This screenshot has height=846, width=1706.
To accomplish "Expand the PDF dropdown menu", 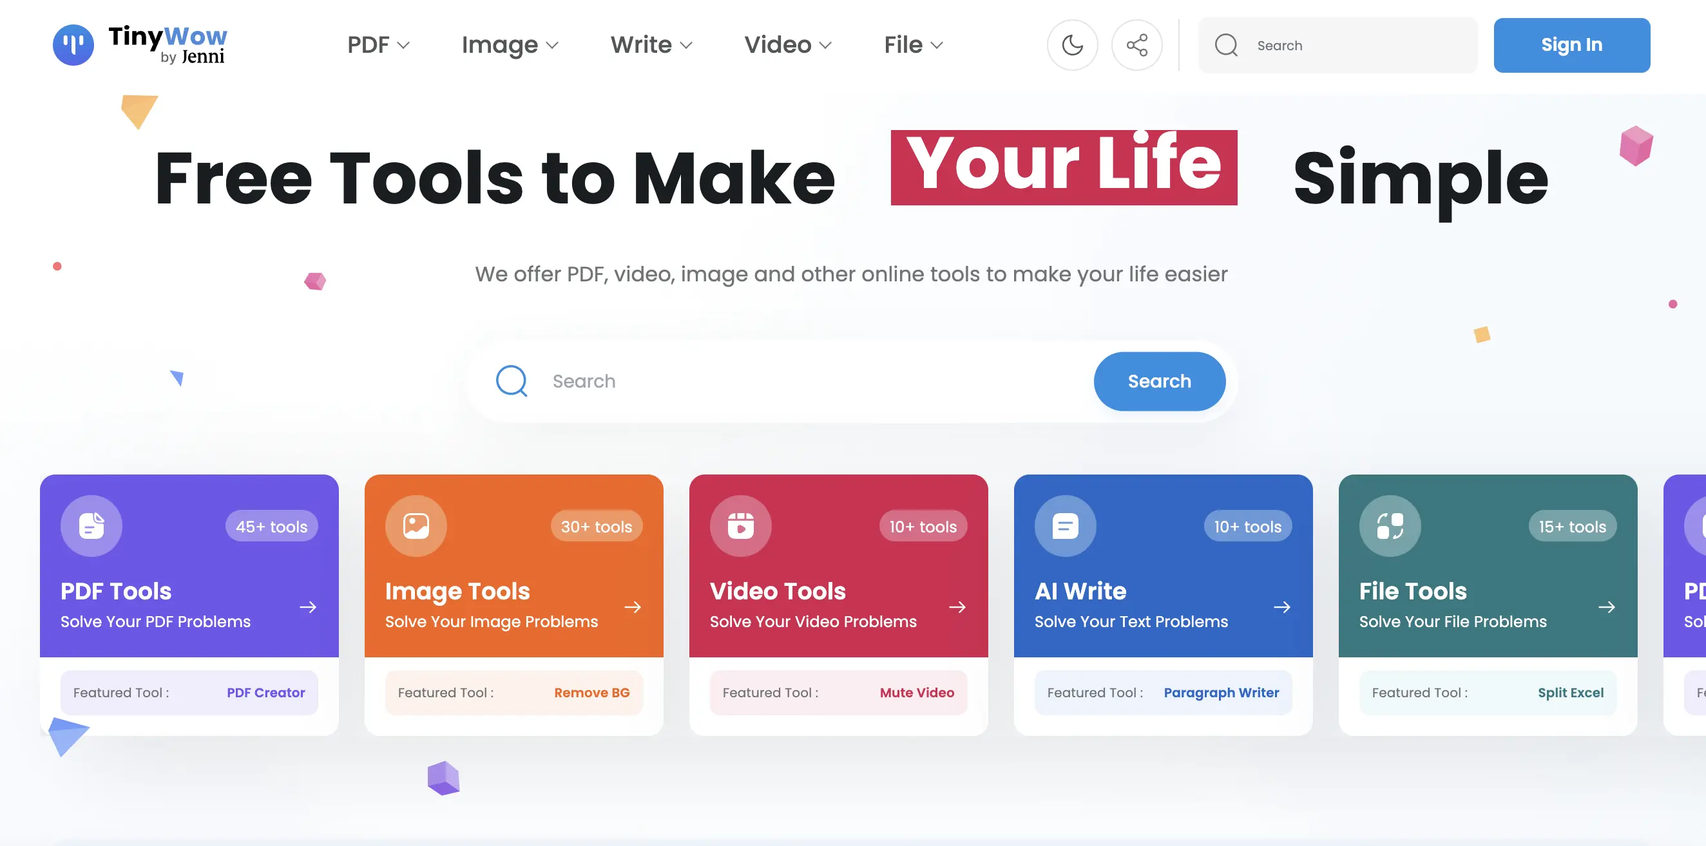I will pyautogui.click(x=378, y=45).
